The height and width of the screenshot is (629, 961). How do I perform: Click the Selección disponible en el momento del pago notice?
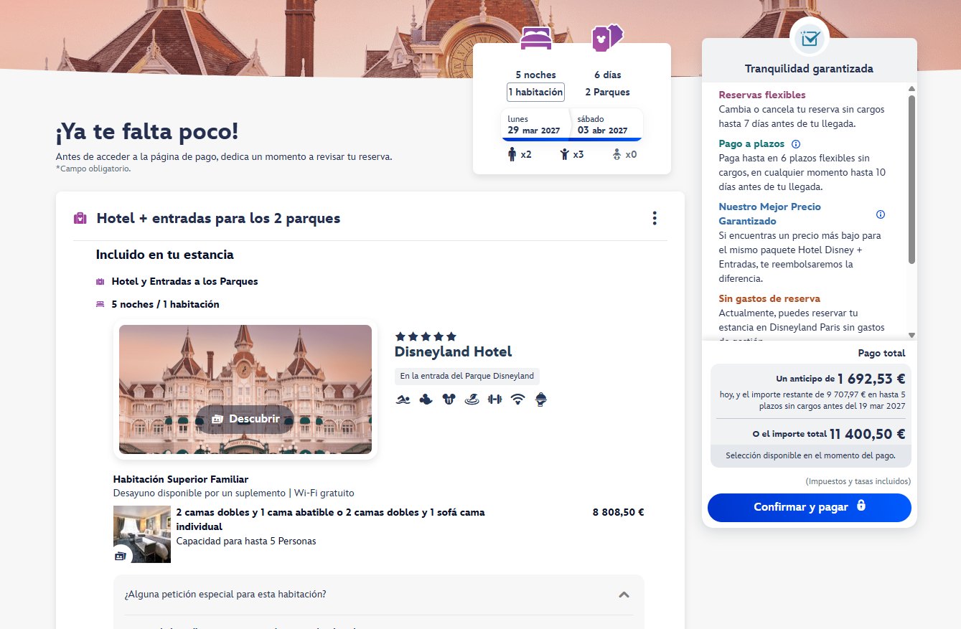click(810, 455)
